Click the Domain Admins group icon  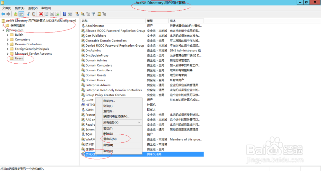(83, 60)
